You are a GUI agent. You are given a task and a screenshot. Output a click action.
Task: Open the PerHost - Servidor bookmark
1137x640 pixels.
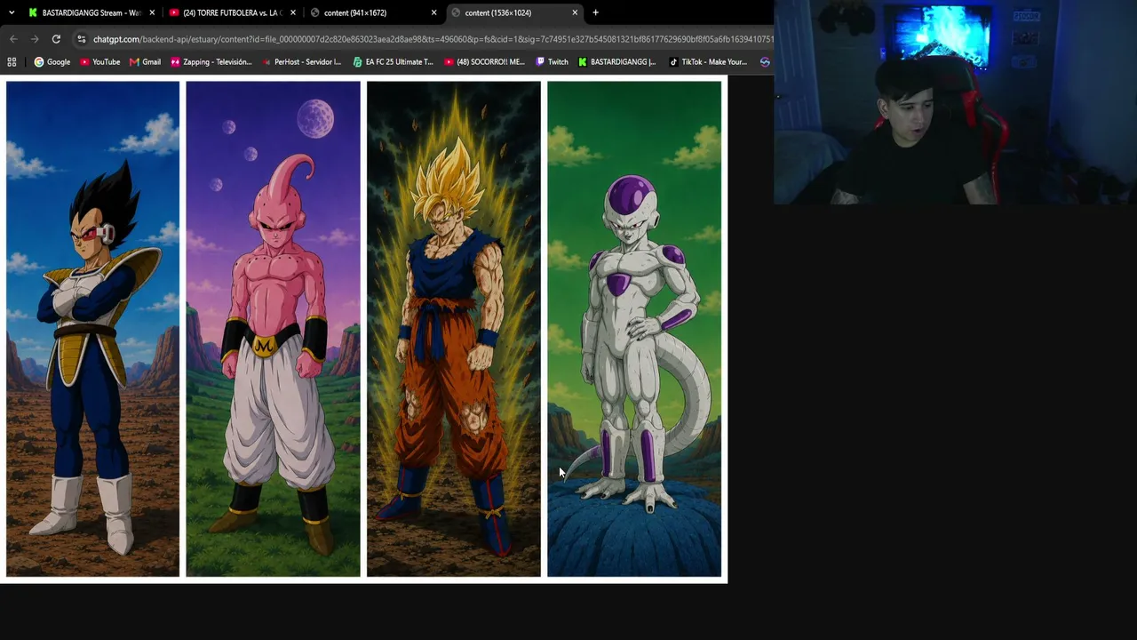(301, 62)
